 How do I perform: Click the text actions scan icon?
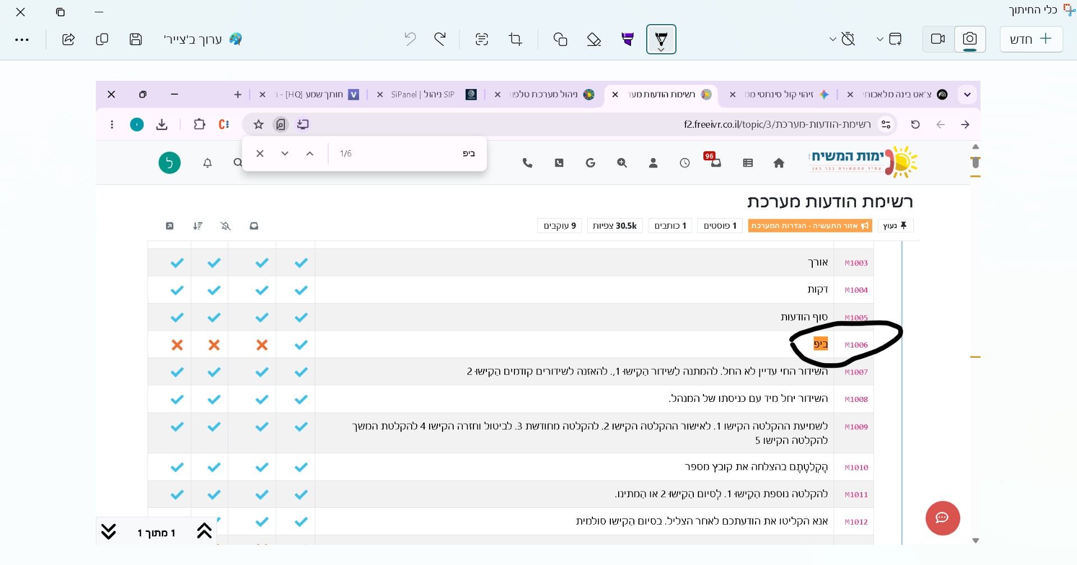pos(482,39)
